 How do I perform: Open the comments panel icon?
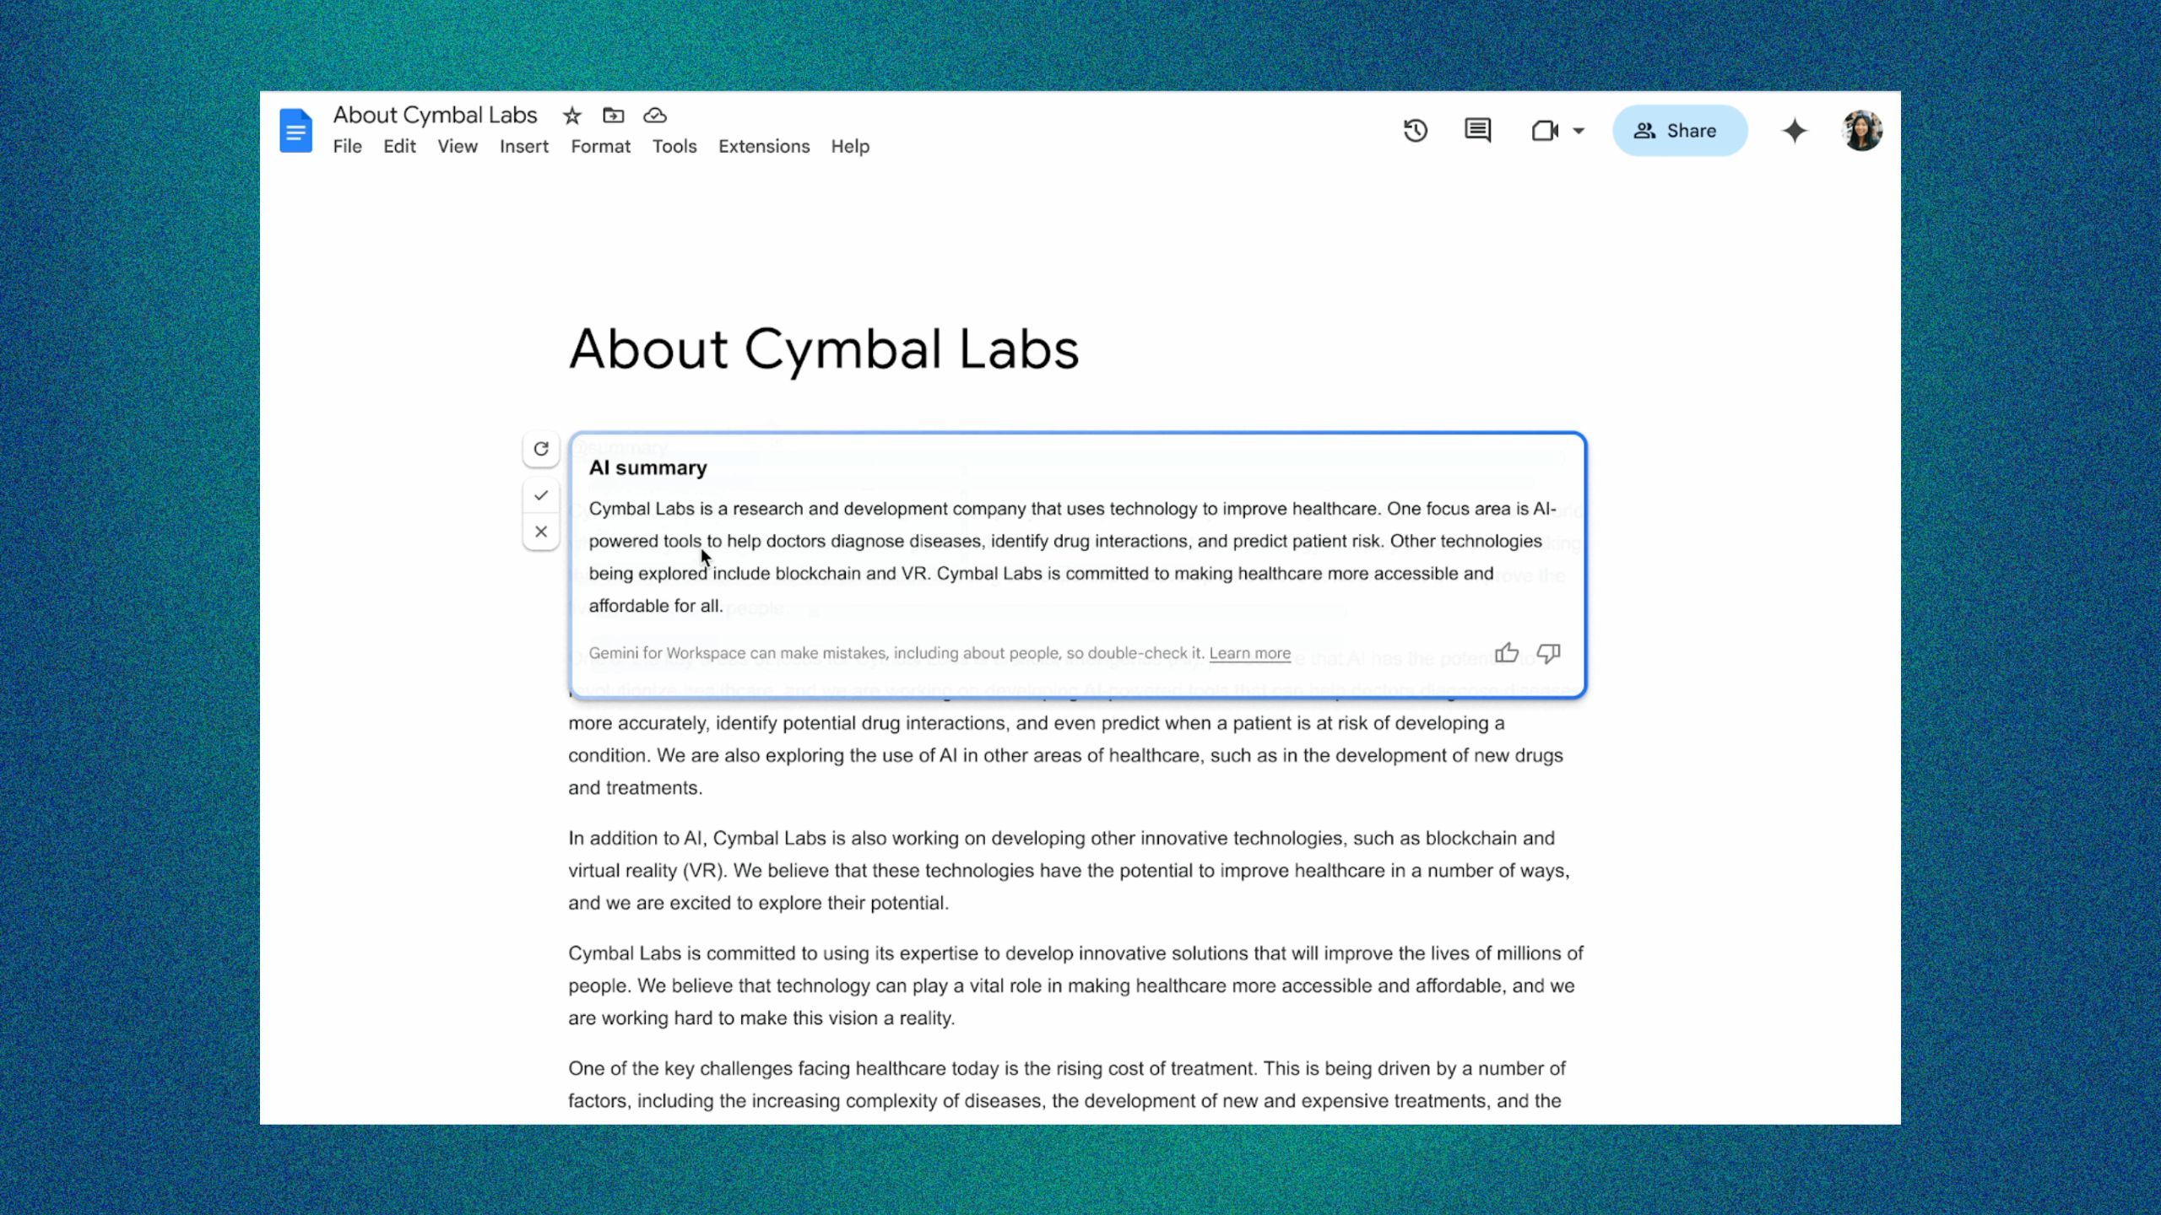[1478, 131]
